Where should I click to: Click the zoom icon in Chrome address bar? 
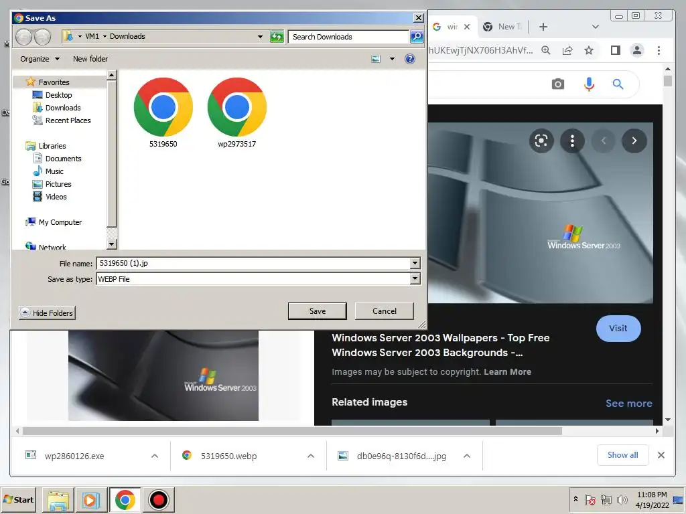[545, 50]
